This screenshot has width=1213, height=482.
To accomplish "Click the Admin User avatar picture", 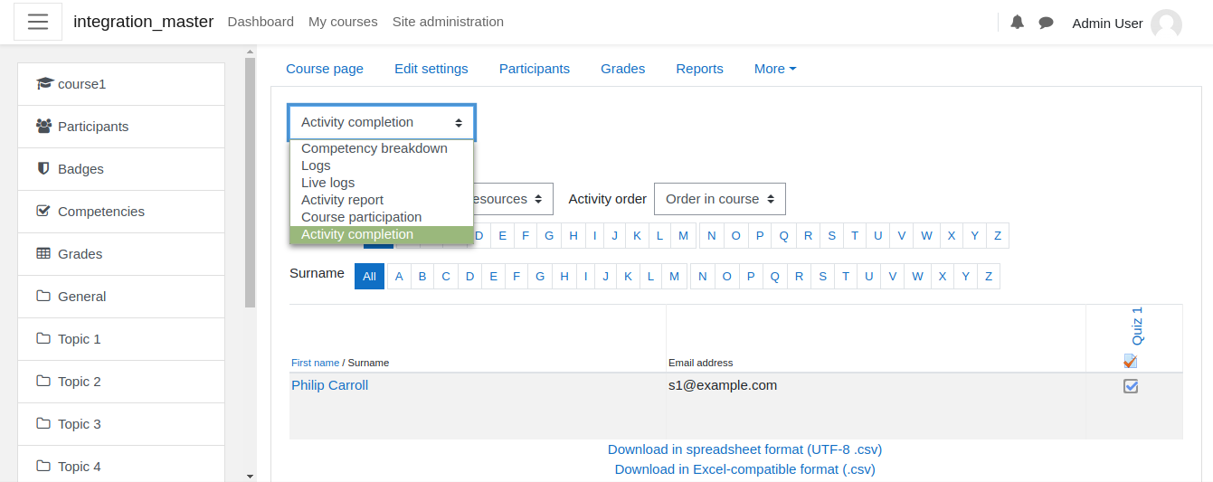I will 1166,24.
